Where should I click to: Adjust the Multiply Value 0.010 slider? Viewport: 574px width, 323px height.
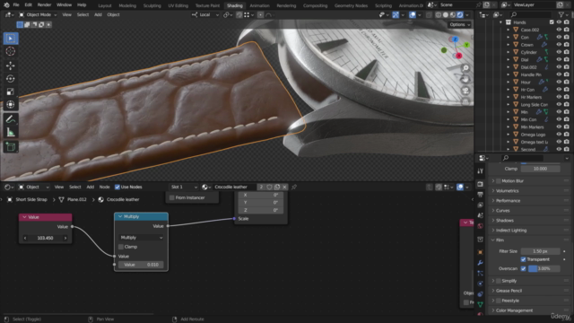[142, 265]
